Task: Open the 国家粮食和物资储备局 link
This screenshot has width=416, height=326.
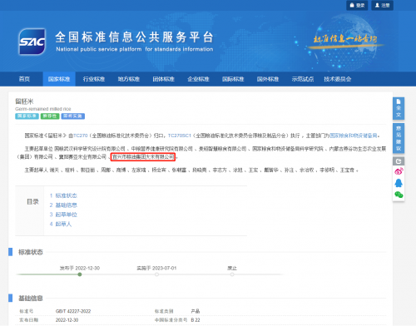Action: coord(354,136)
